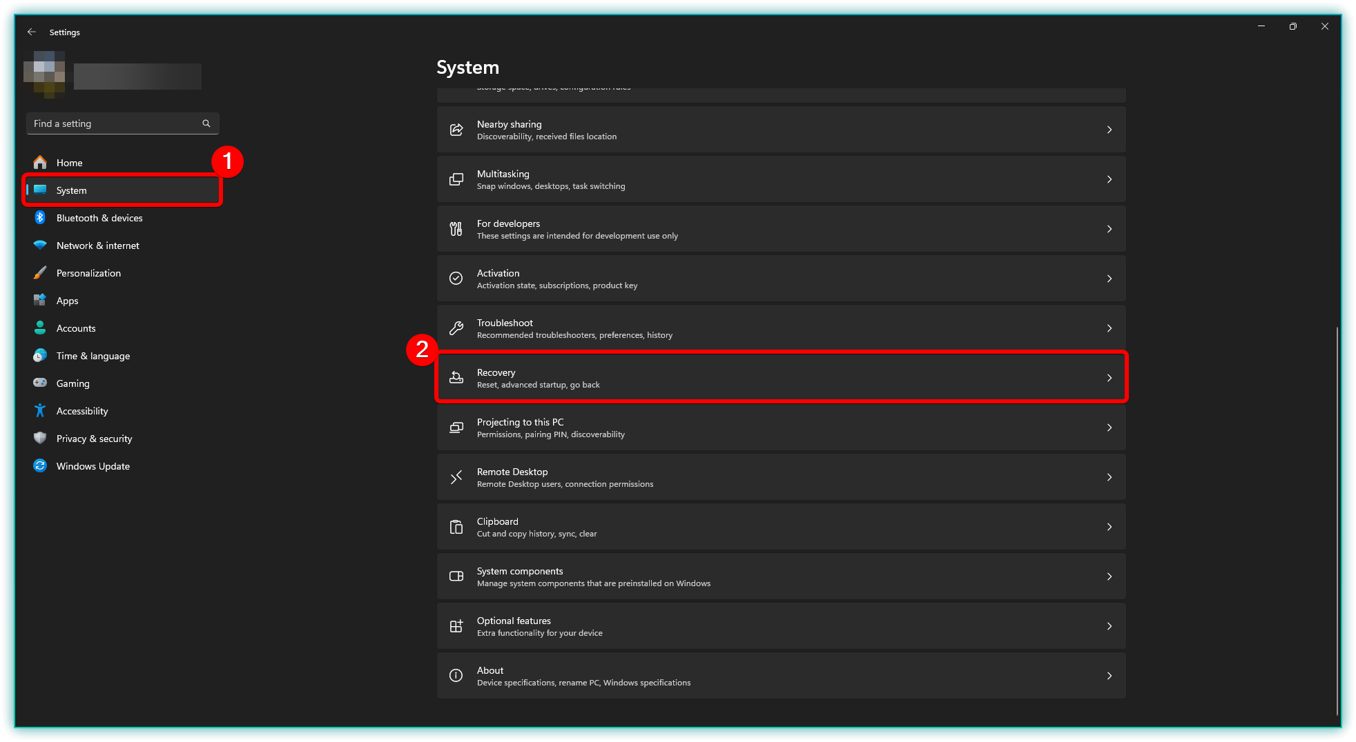Click the search magnifier icon
Viewport: 1356px width, 742px height.
[x=206, y=123]
